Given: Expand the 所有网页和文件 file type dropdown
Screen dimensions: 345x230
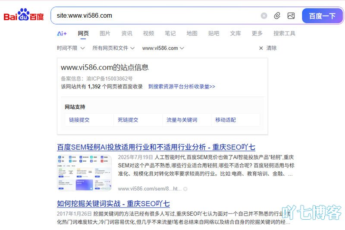Looking at the screenshot, I should coord(113,48).
